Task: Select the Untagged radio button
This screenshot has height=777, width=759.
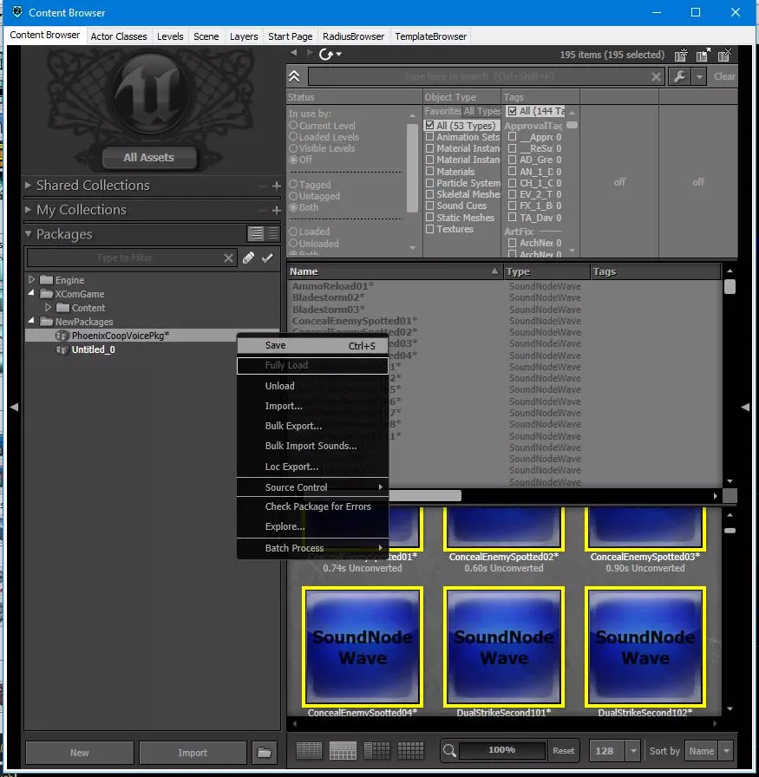Action: coord(294,197)
